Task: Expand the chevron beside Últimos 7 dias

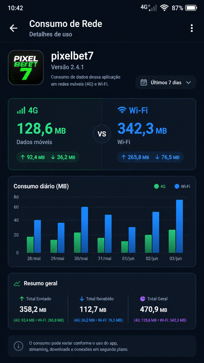Action: (188, 83)
